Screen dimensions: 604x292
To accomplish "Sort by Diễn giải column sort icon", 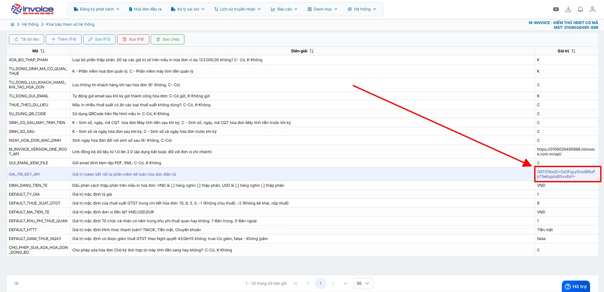I will point(312,51).
